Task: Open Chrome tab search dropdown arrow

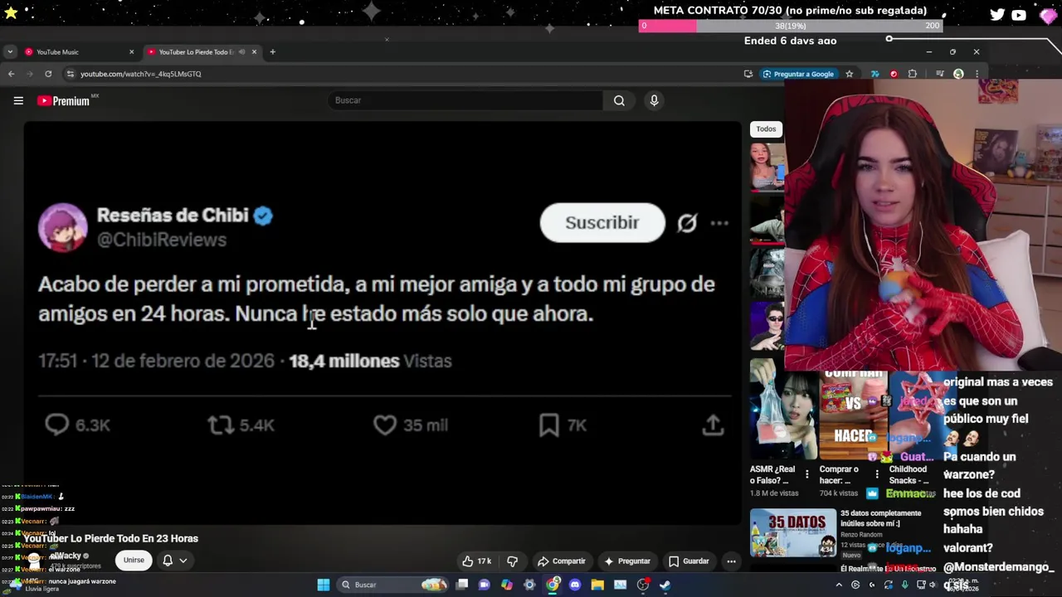Action: pos(9,52)
